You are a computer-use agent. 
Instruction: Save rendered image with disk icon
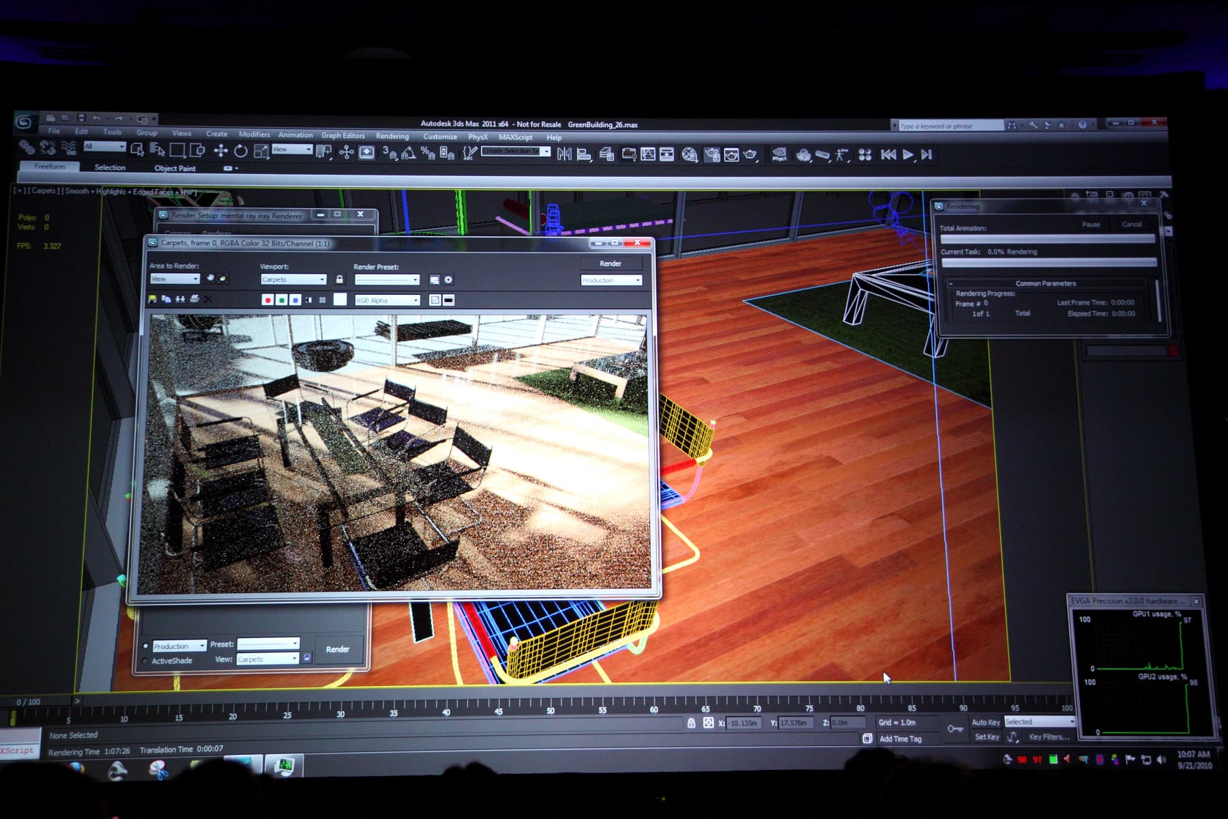[152, 299]
